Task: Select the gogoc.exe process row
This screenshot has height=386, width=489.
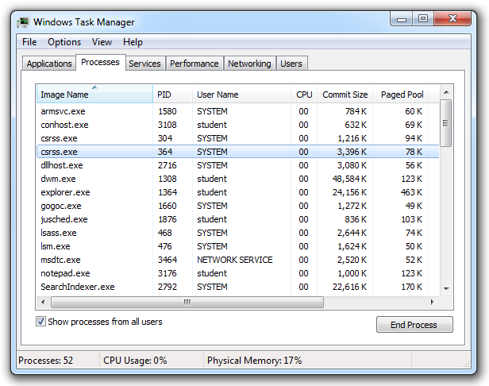Action: [x=237, y=206]
